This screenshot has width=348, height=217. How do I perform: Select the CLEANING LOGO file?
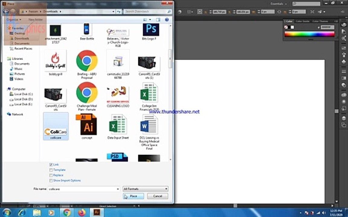click(x=118, y=97)
